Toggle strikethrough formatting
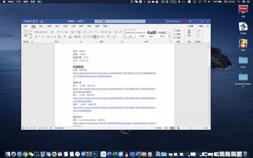The image size is (253, 158). coord(48,37)
